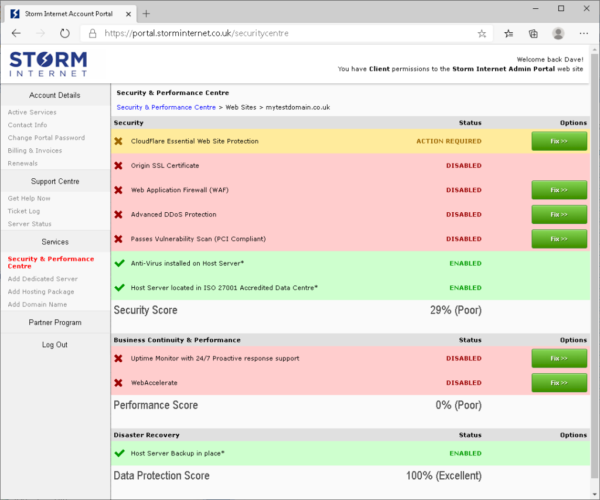Select Security & Performance Centre in sidebar
This screenshot has width=600, height=500.
(51, 263)
